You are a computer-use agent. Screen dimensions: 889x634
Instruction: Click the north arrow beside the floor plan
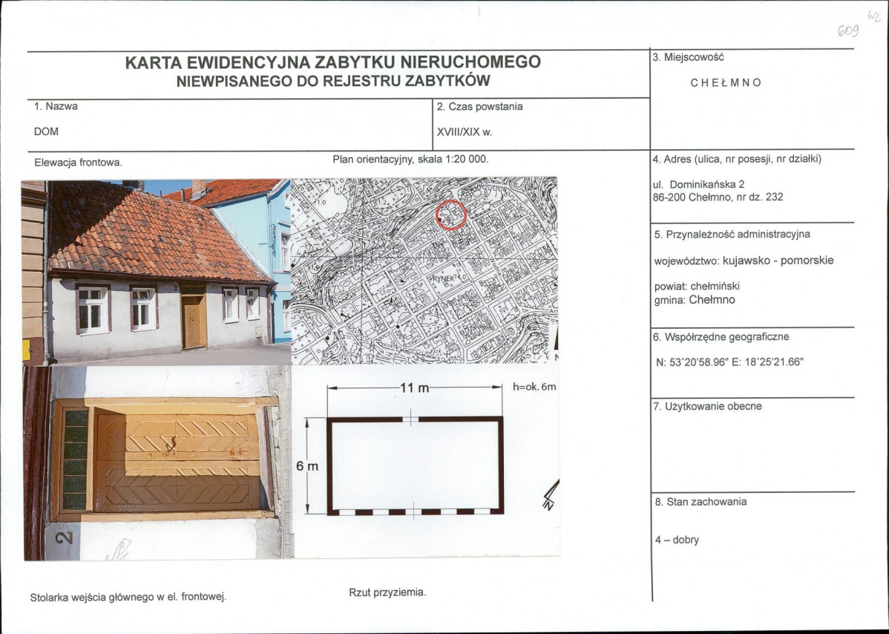pos(550,496)
